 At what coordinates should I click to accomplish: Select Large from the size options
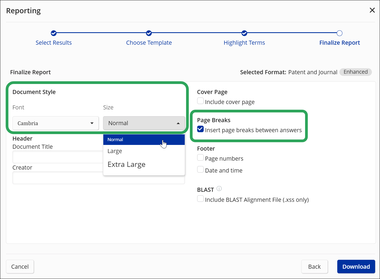(115, 151)
